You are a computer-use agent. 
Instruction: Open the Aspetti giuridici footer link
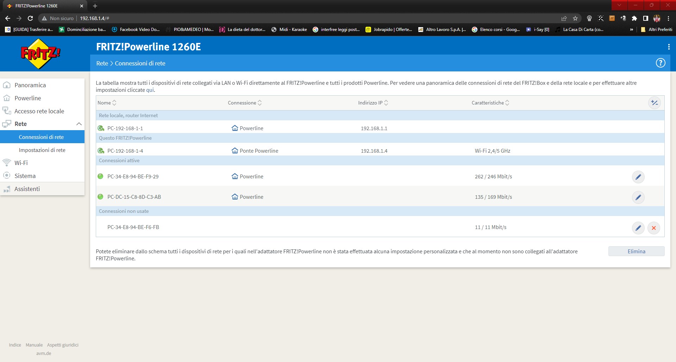coord(63,345)
